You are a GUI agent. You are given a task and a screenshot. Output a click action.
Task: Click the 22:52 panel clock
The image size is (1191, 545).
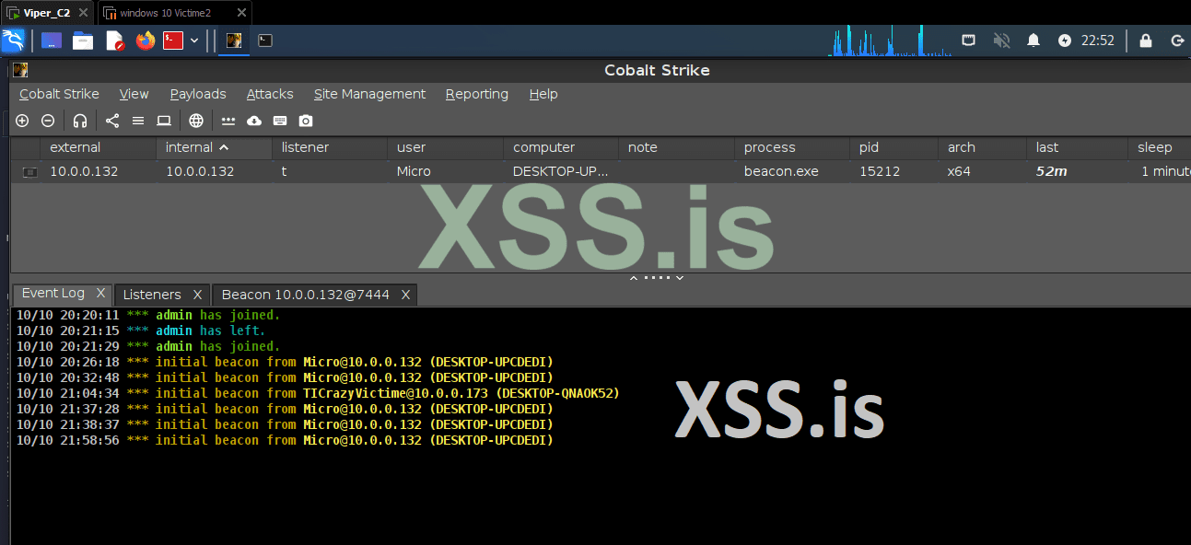[1098, 41]
